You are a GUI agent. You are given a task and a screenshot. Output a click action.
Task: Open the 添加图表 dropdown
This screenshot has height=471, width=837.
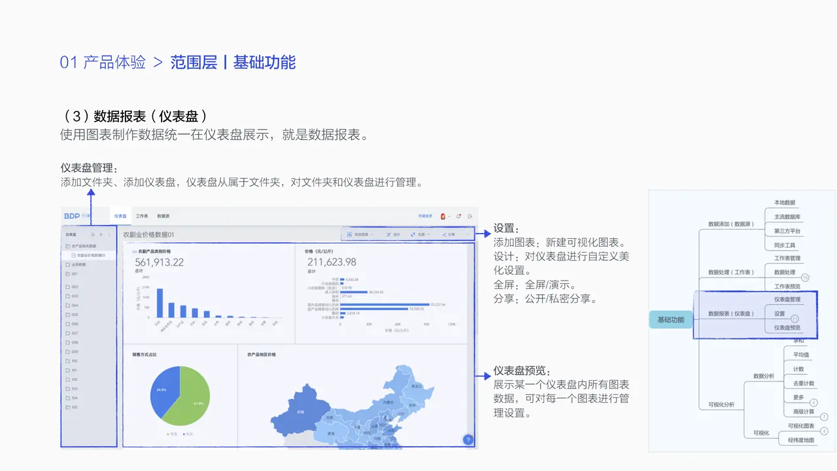tap(360, 234)
